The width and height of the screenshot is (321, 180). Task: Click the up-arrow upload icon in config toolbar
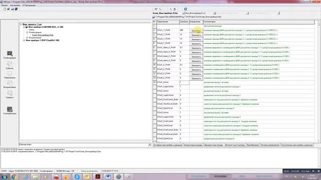pyautogui.click(x=171, y=9)
